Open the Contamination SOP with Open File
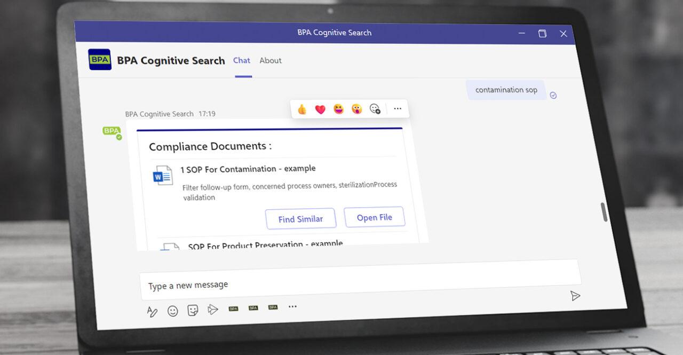Viewport: 683px width, 355px height. (374, 217)
